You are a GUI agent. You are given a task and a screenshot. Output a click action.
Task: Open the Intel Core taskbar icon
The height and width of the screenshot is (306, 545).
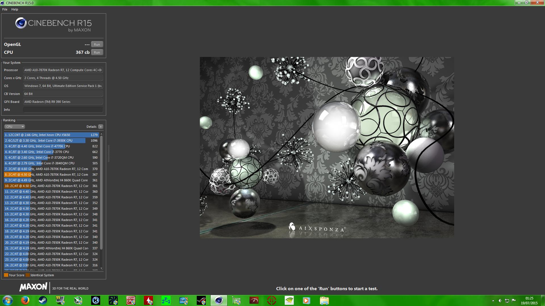[x=184, y=301]
